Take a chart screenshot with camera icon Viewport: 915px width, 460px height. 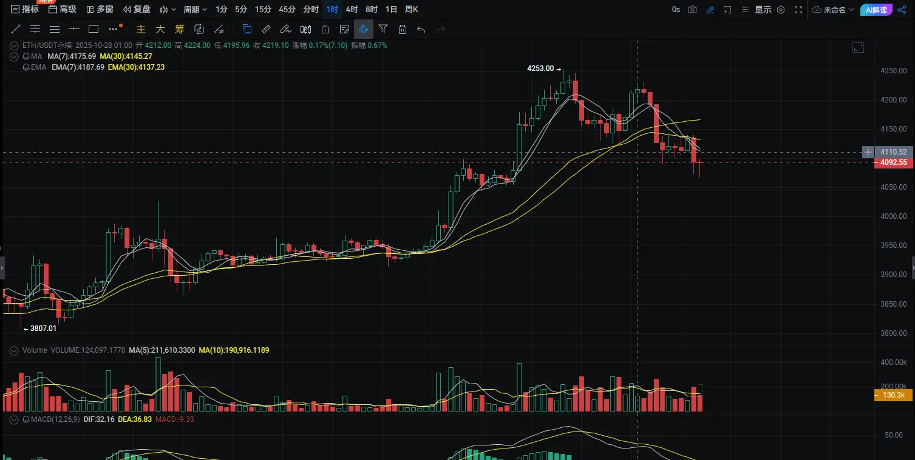[x=693, y=9]
